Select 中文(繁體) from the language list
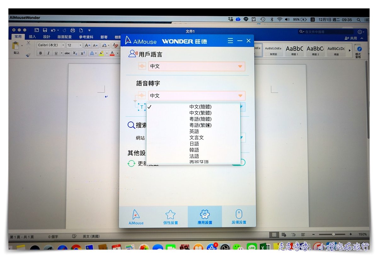Screen dimensions: 378x258 pyautogui.click(x=200, y=113)
